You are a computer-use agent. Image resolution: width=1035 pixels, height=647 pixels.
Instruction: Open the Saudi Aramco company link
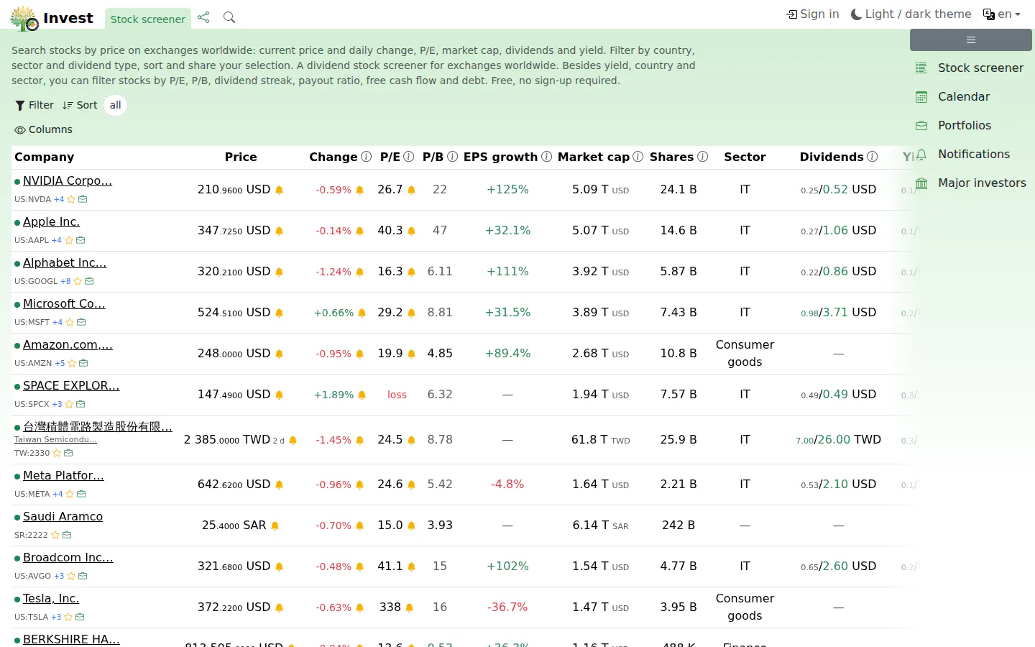point(63,516)
